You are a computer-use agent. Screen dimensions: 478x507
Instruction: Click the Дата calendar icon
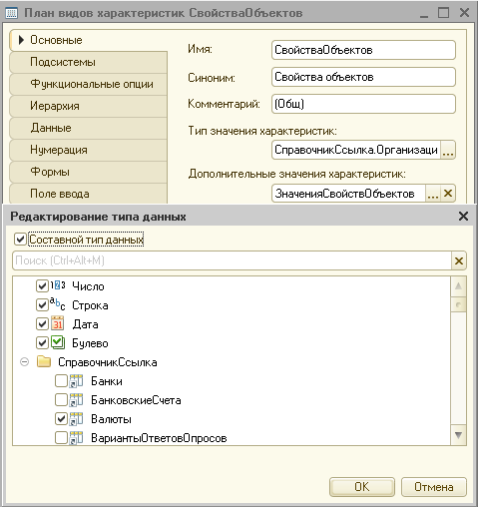coord(58,323)
